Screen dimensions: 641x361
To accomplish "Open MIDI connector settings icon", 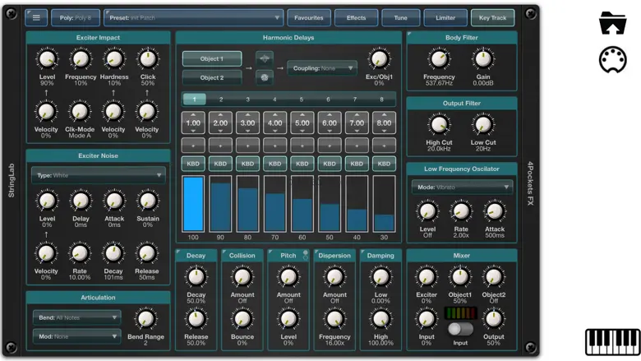I will point(613,60).
